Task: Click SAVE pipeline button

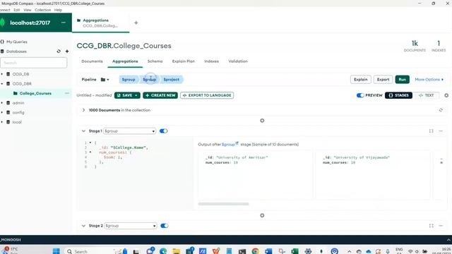Action: 127,95
